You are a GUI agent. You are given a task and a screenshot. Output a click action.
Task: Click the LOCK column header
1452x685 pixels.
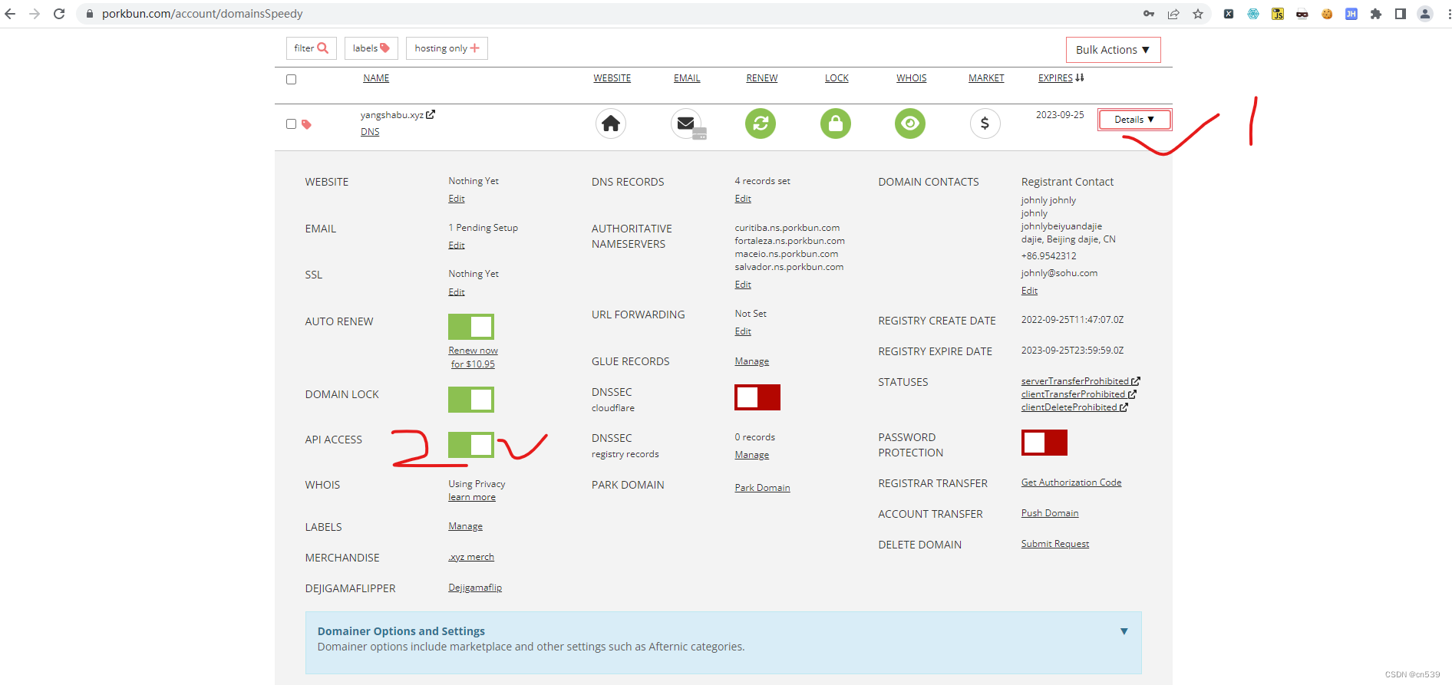[x=837, y=78]
